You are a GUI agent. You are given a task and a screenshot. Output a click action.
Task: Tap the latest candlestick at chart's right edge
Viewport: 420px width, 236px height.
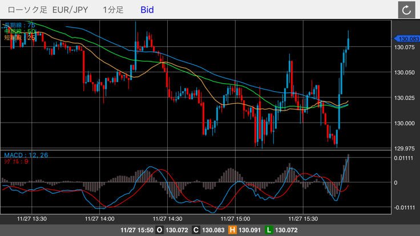[x=348, y=41]
